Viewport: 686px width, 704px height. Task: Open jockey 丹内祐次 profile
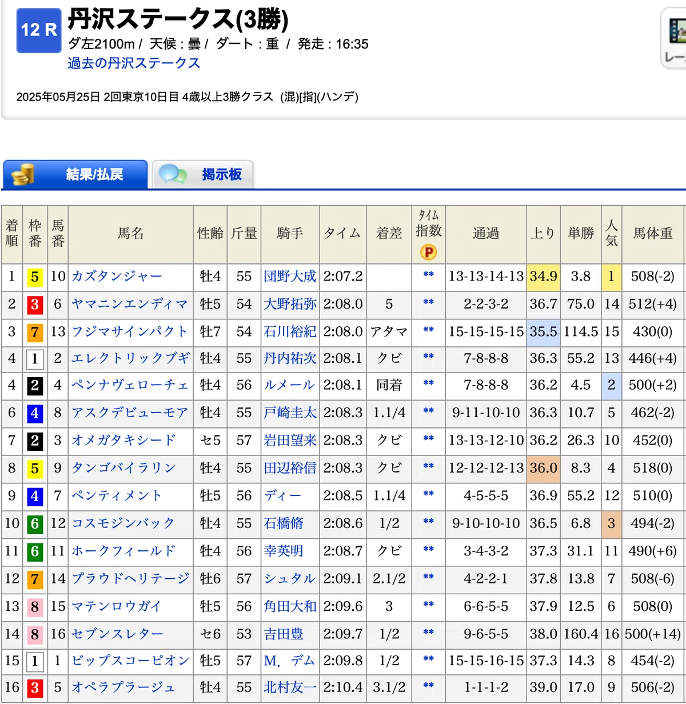click(290, 358)
